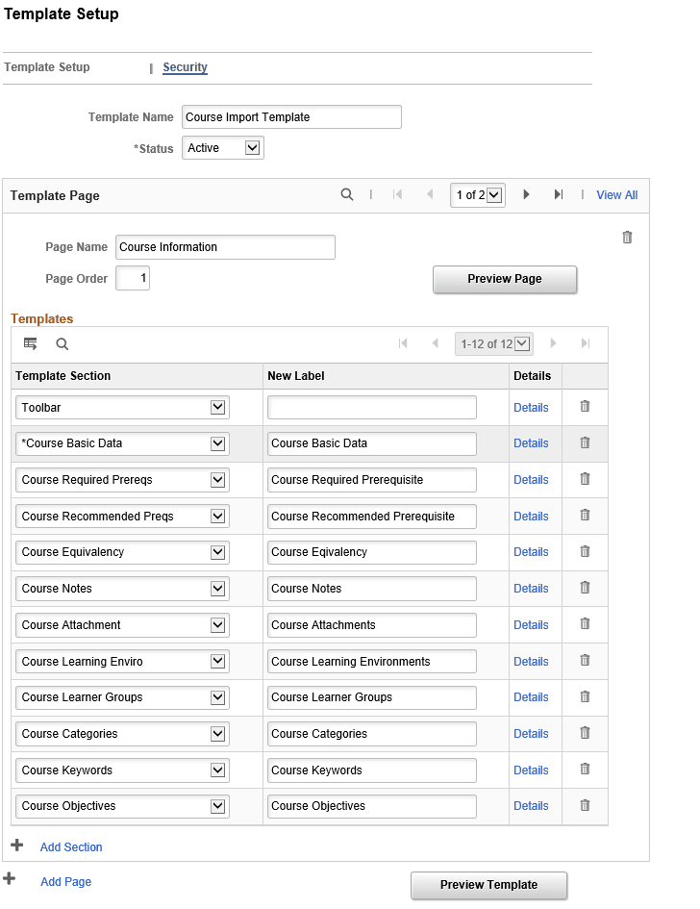Delete the Course Notes section row
Viewport: 700px width, 909px height.
(x=585, y=588)
